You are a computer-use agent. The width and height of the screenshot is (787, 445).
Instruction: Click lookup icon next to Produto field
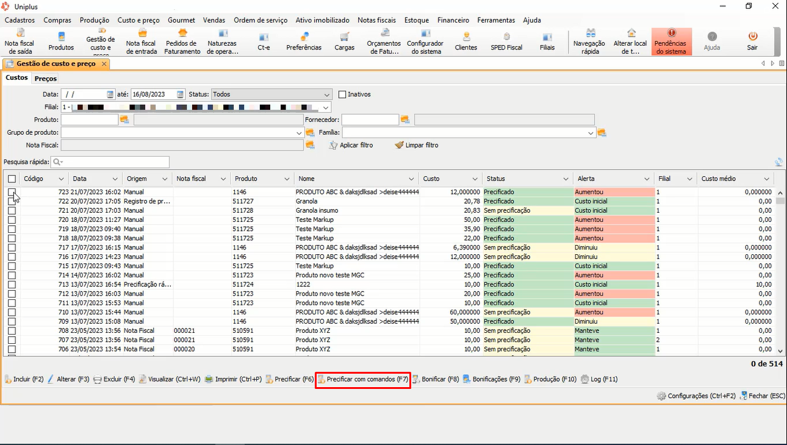click(124, 119)
